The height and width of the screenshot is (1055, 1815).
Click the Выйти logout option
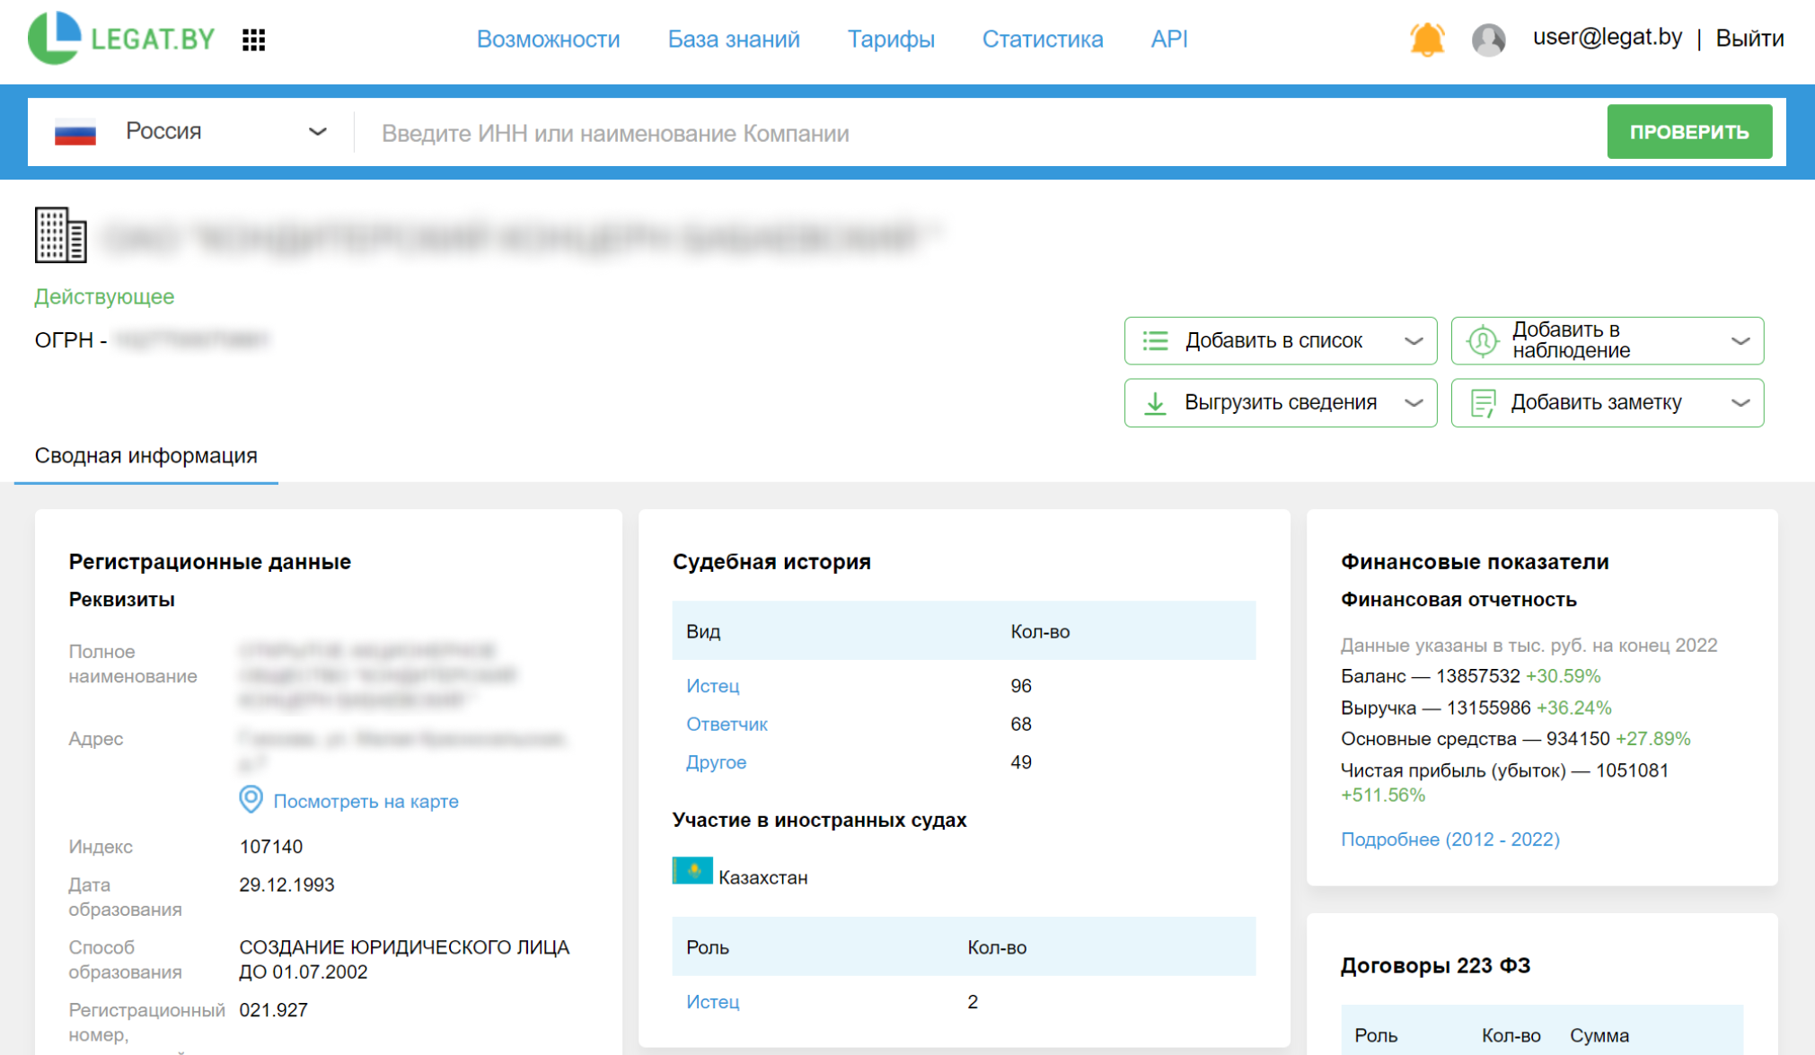[1748, 39]
